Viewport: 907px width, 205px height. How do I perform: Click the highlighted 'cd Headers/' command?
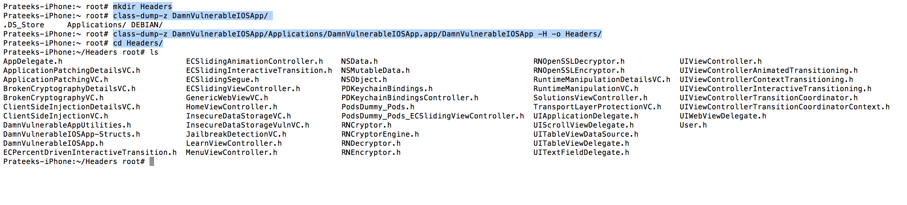pyautogui.click(x=138, y=43)
